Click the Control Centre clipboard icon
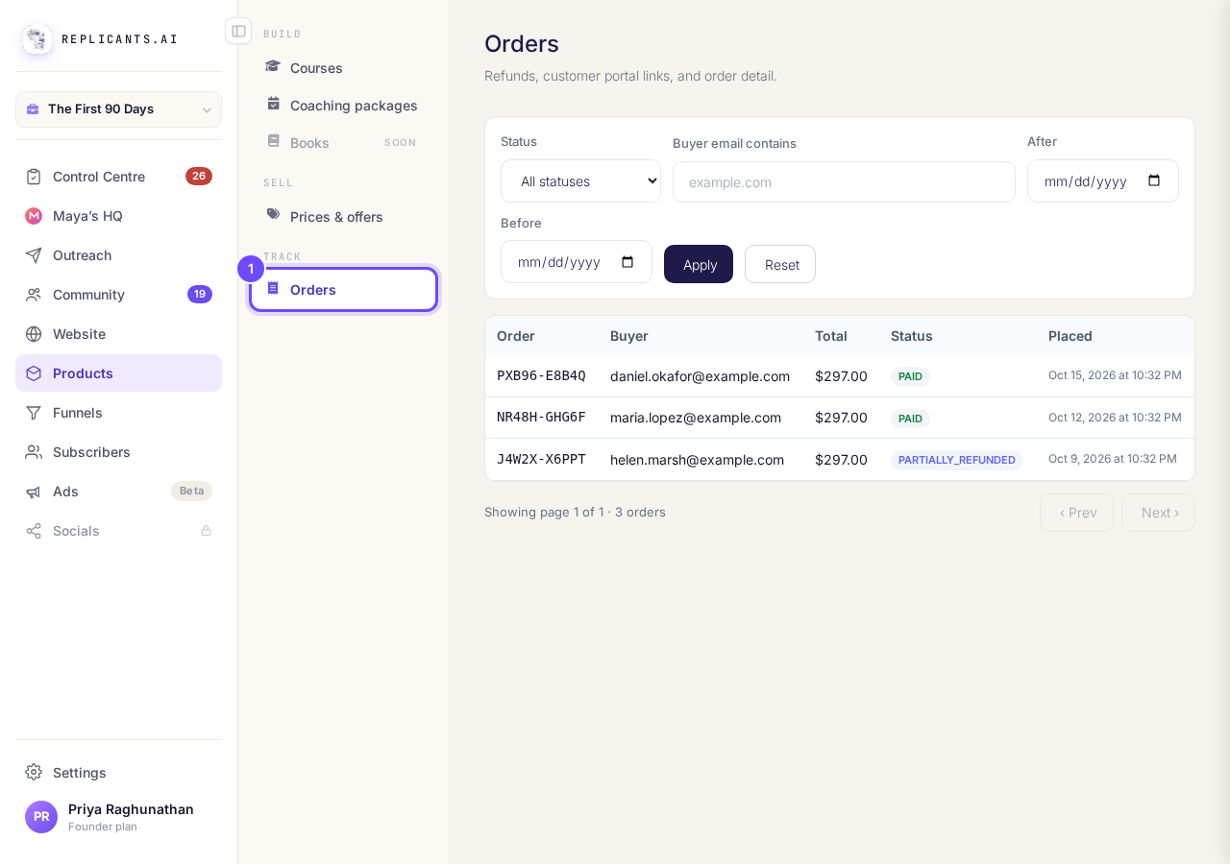1230x864 pixels. point(34,177)
